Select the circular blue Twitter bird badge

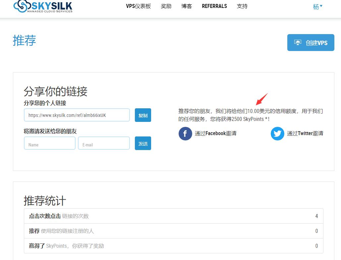277,133
